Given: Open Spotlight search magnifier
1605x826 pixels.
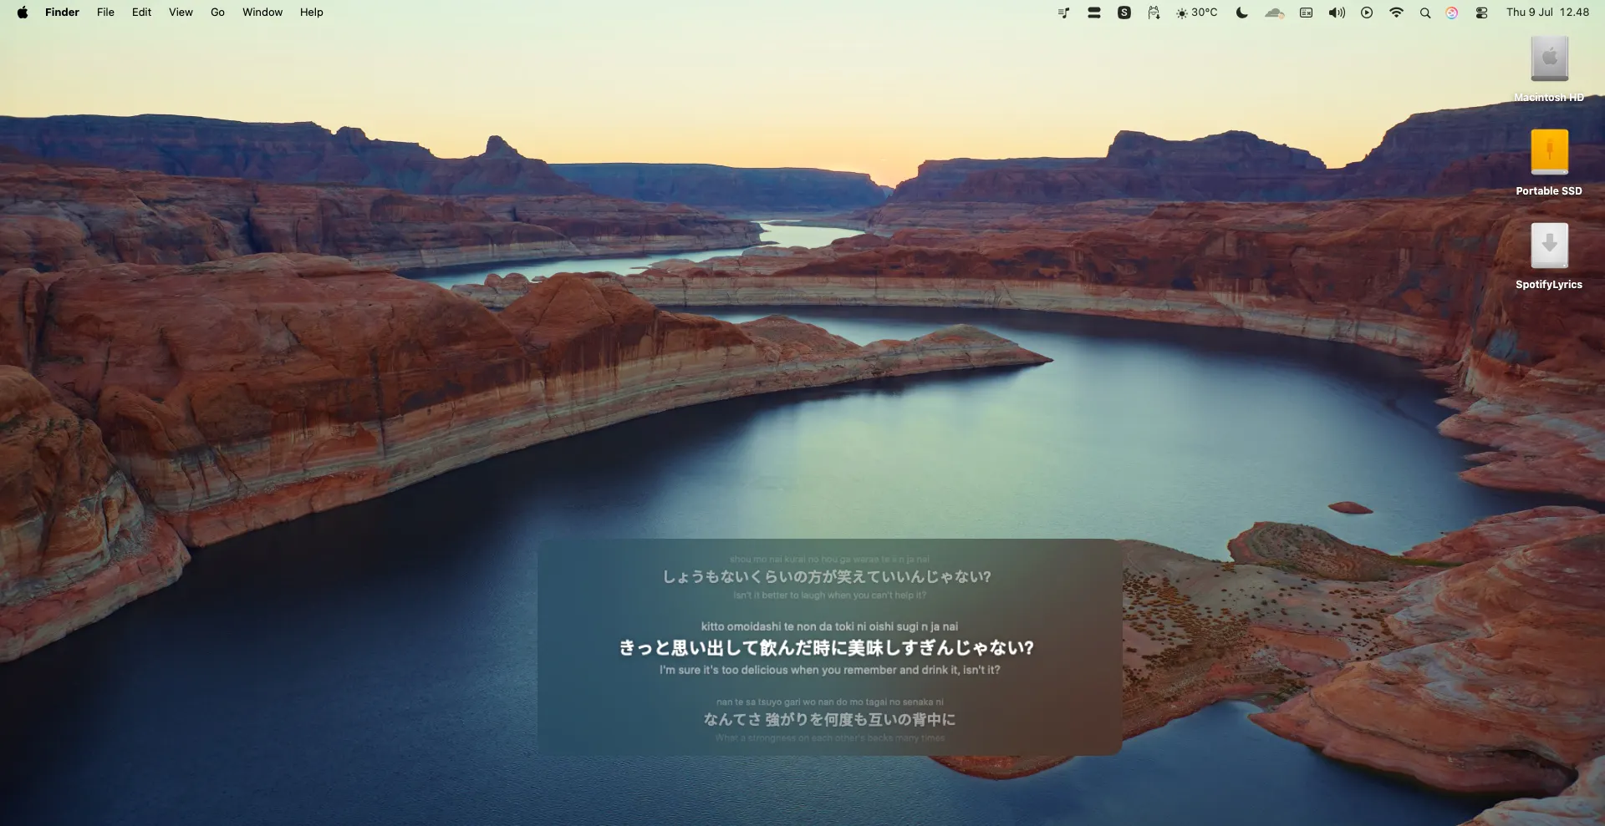Looking at the screenshot, I should (1425, 13).
